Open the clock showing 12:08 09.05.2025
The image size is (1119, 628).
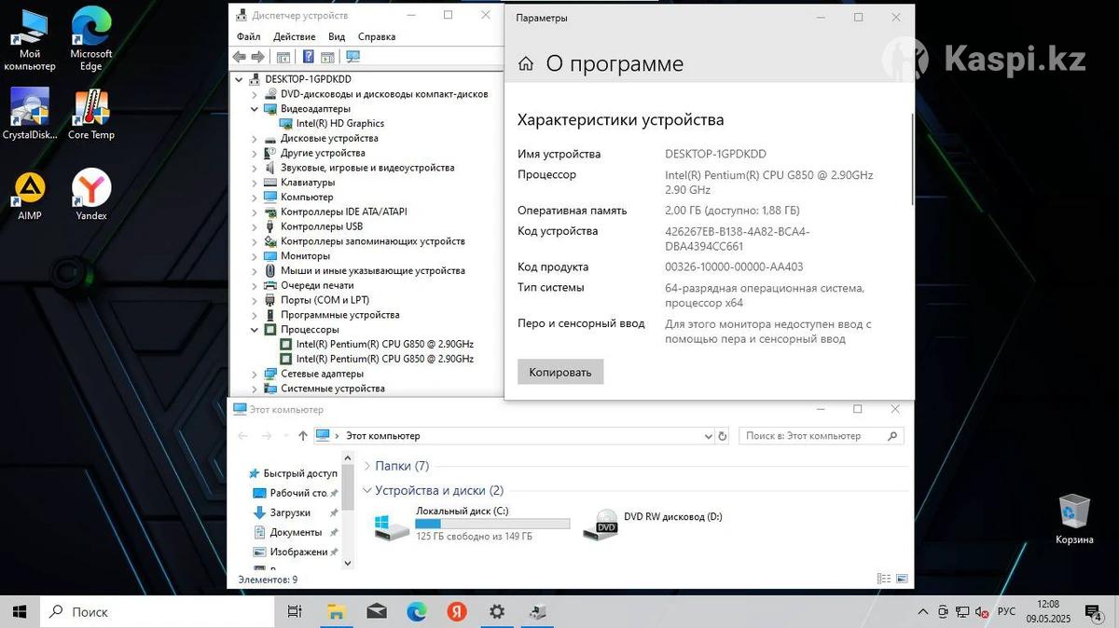pyautogui.click(x=1050, y=612)
